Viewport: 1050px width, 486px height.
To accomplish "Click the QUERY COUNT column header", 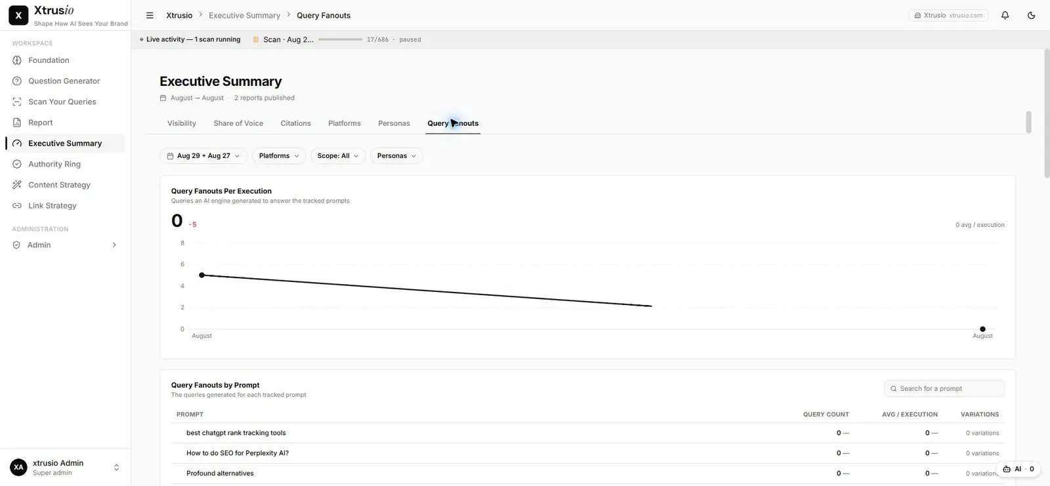I will (826, 415).
